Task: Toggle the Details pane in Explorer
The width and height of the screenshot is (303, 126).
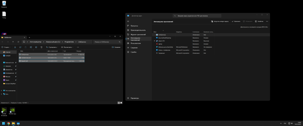Action: (x=116, y=47)
